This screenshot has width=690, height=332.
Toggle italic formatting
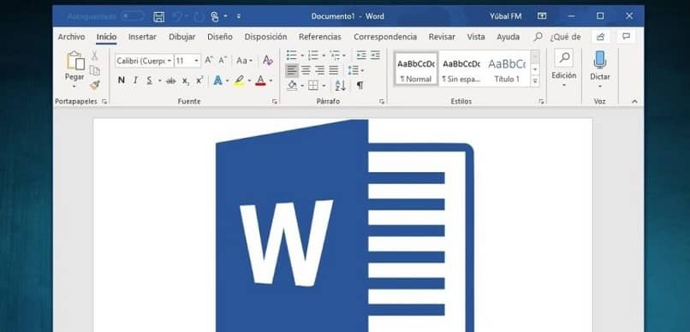[x=135, y=80]
